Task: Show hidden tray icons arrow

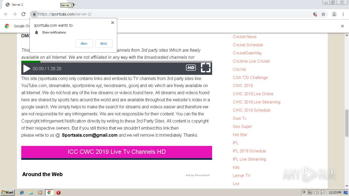Action: 304,192
